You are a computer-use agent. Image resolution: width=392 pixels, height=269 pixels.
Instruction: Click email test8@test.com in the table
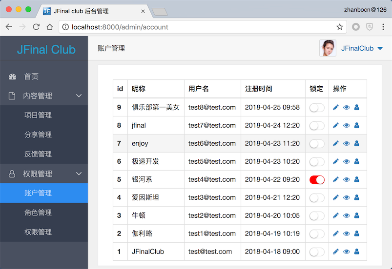point(212,107)
